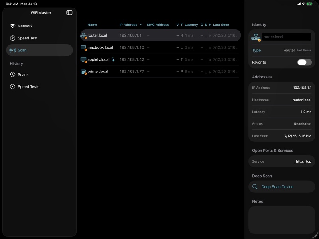Click the 9:41 AM clock
The image size is (319, 239).
[12, 4]
